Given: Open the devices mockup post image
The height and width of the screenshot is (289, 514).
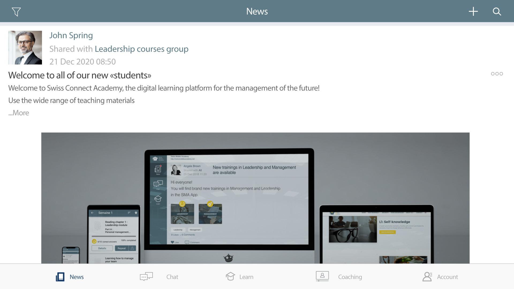Looking at the screenshot, I should coord(255,198).
